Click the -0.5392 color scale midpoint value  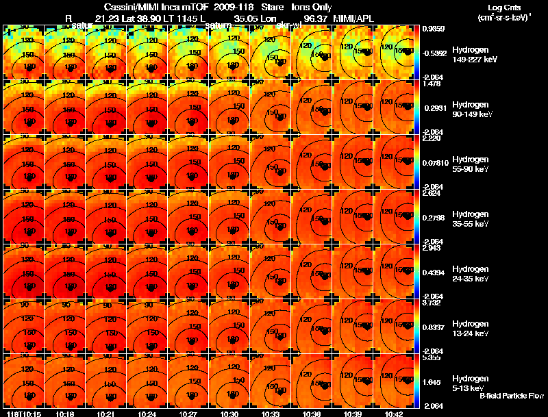coord(434,53)
